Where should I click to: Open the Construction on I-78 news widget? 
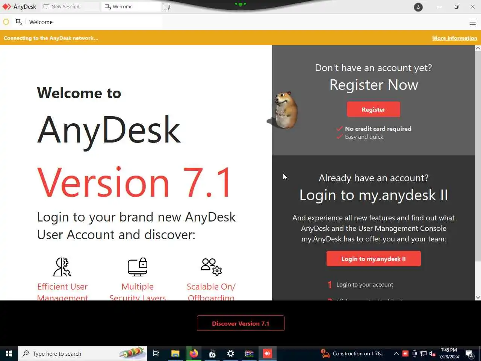[x=352, y=353]
